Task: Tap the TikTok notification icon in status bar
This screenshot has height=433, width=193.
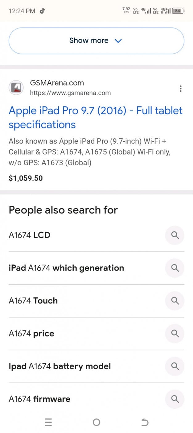Action: pyautogui.click(x=42, y=11)
